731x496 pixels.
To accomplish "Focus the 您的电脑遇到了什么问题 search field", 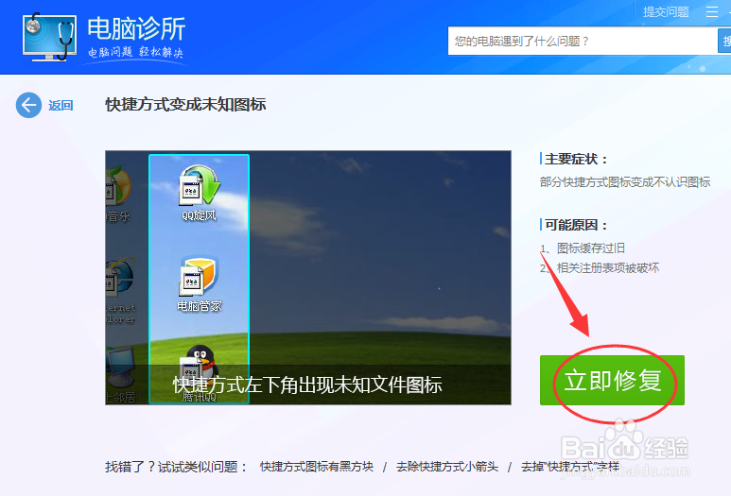I will tap(583, 41).
